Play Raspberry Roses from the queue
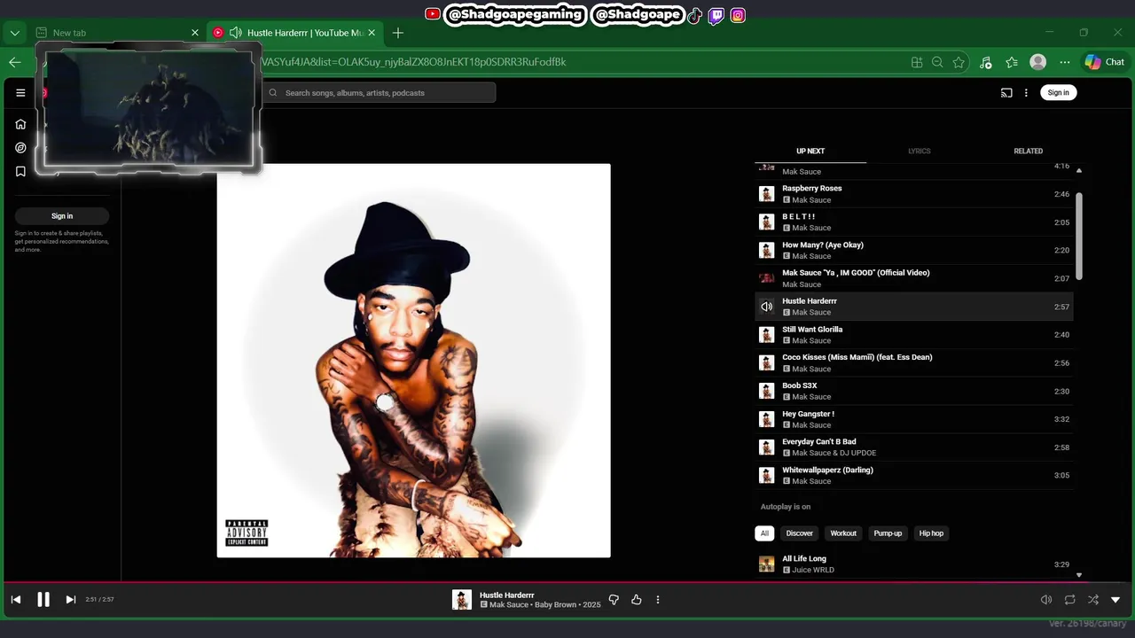This screenshot has width=1135, height=638. pos(914,194)
